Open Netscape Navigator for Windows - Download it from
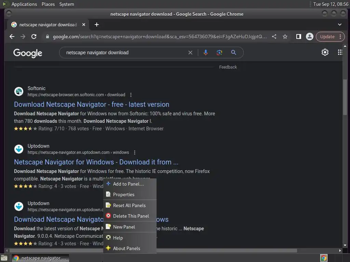The height and width of the screenshot is (262, 350). (x=96, y=162)
